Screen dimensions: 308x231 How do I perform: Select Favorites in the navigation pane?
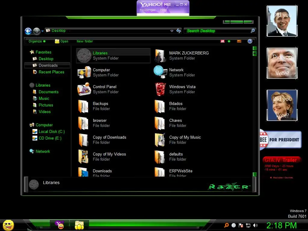[41, 52]
